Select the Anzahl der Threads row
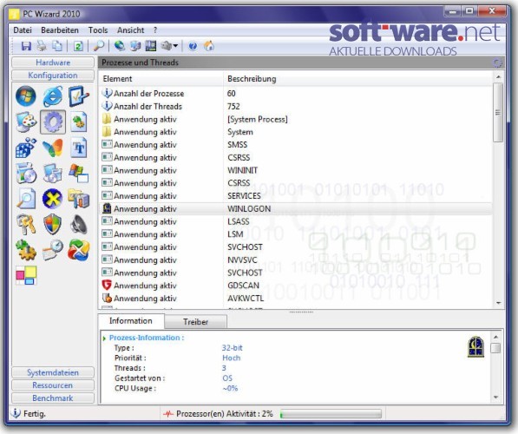Viewport: 518px width, 434px height. (x=295, y=107)
